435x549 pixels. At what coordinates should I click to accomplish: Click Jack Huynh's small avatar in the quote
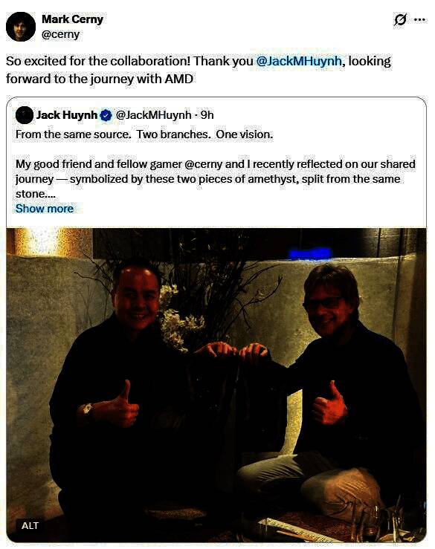[25, 115]
